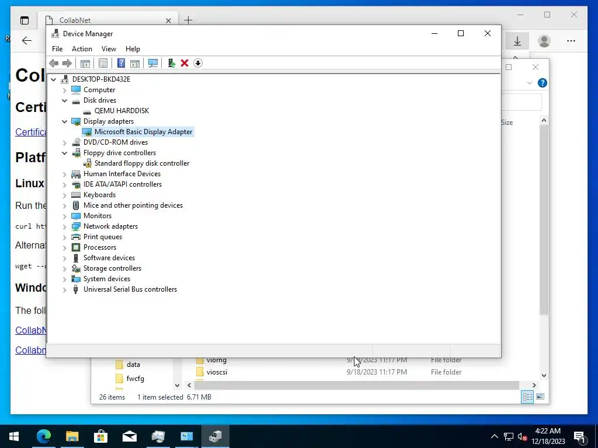Open the browser three-dot settings menu
Image resolution: width=598 pixels, height=448 pixels.
tap(571, 41)
